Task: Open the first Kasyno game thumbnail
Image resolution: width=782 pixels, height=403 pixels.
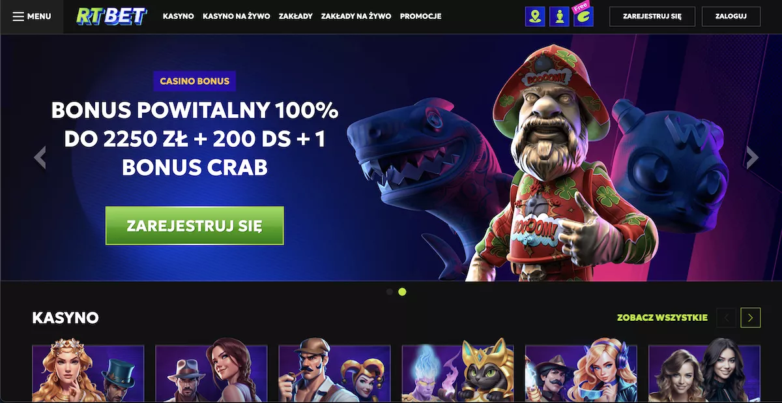Action: coord(88,373)
